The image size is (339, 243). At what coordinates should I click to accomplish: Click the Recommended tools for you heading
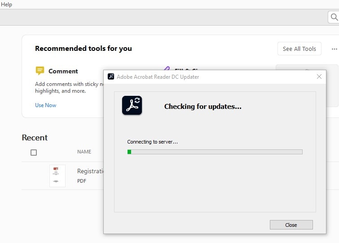click(84, 48)
